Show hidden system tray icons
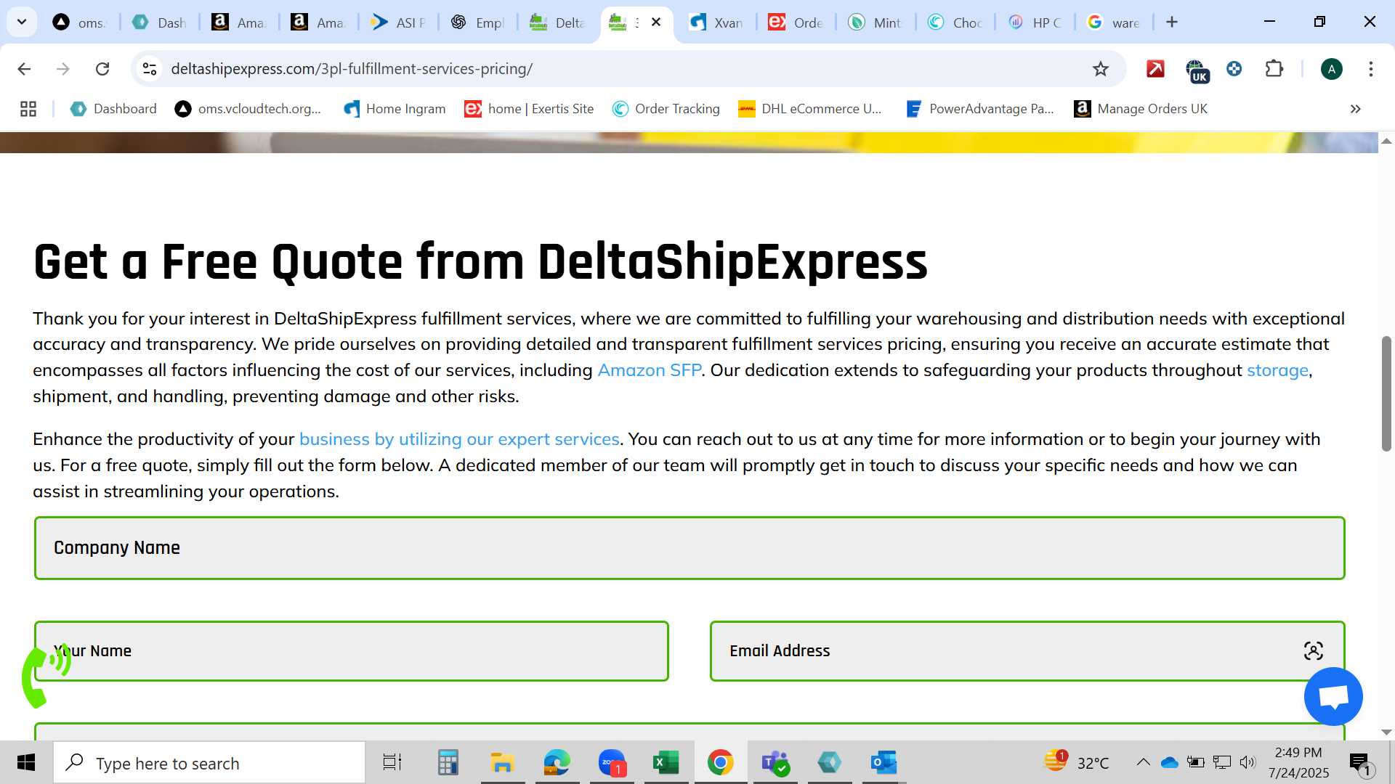 tap(1142, 762)
